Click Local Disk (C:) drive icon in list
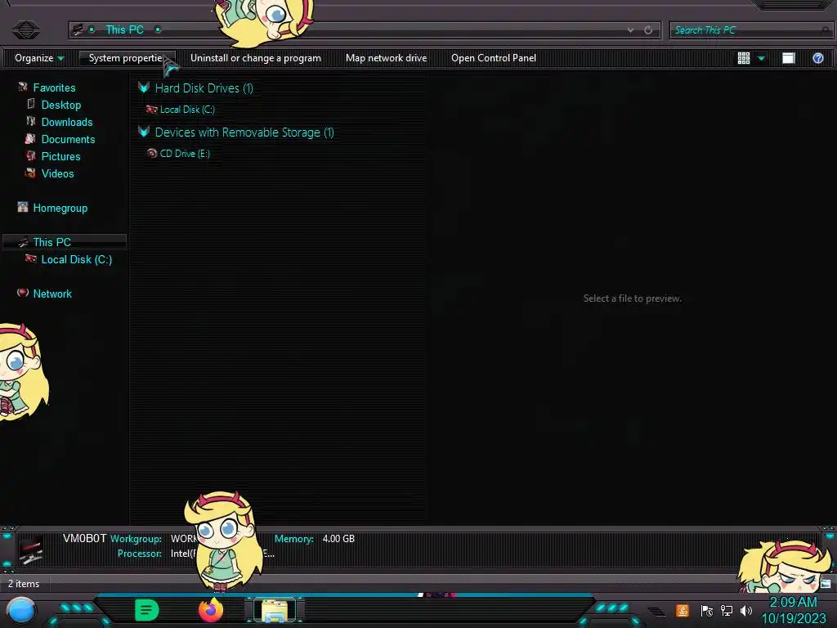837x628 pixels. pos(151,110)
